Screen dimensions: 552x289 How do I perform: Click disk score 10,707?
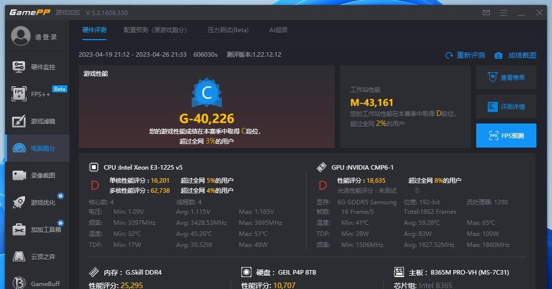pyautogui.click(x=284, y=285)
